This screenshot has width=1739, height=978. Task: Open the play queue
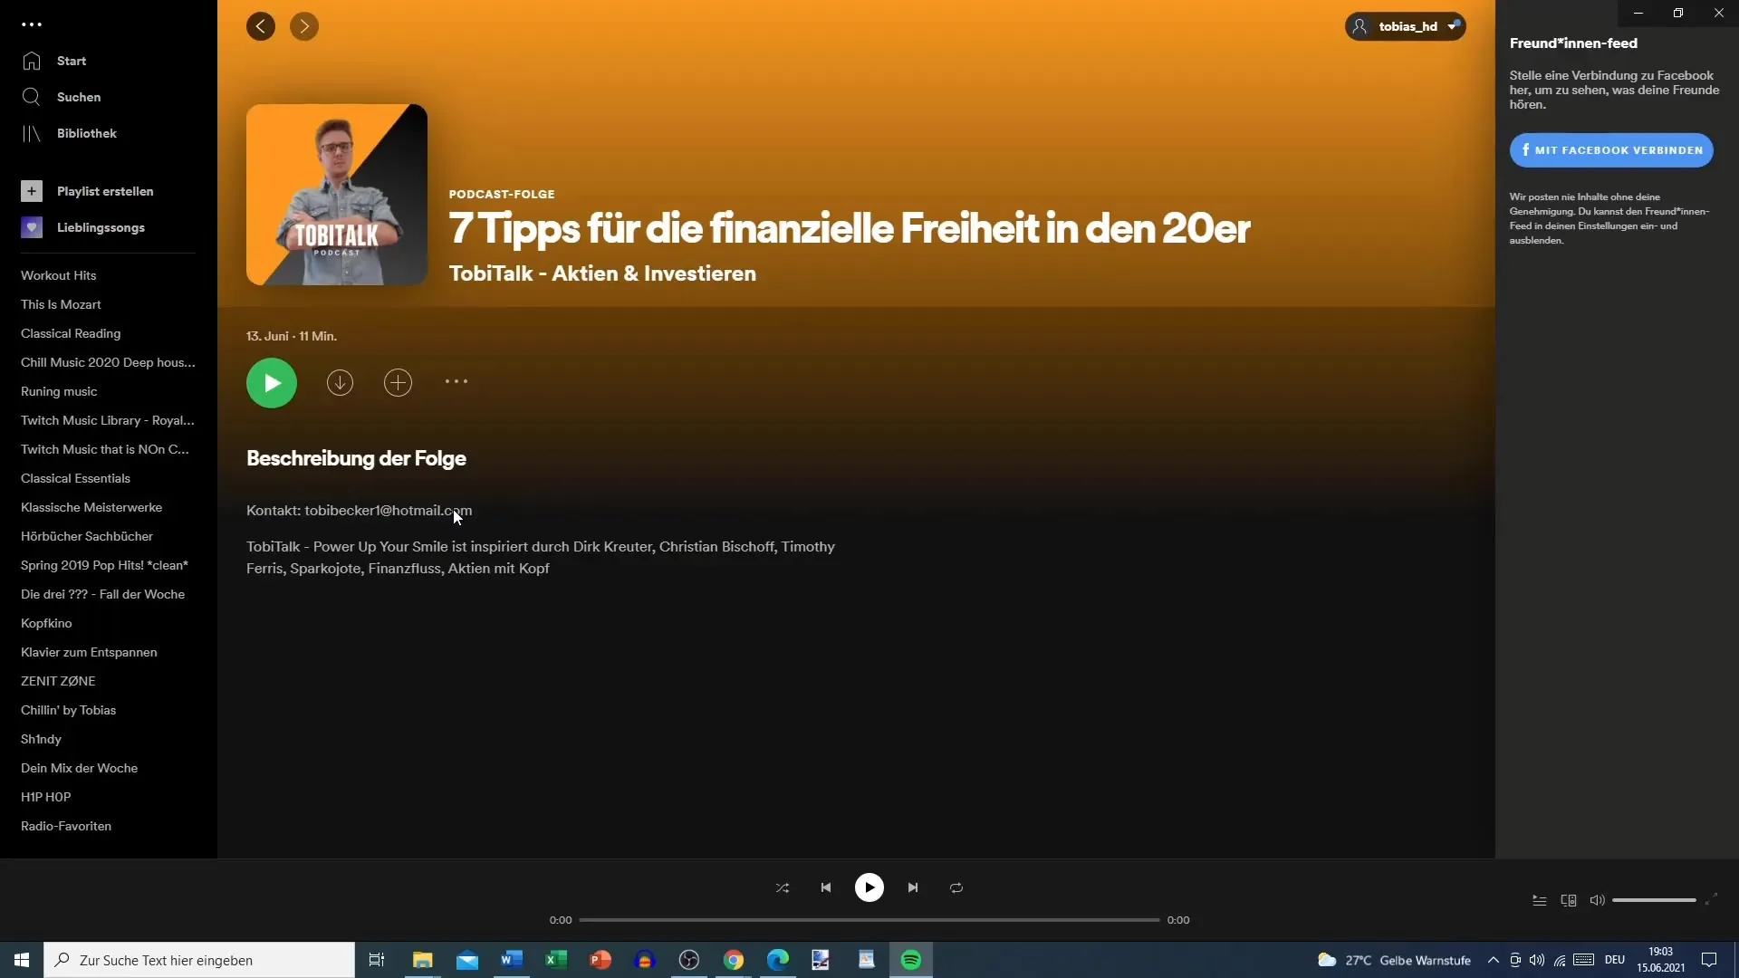pyautogui.click(x=1539, y=900)
